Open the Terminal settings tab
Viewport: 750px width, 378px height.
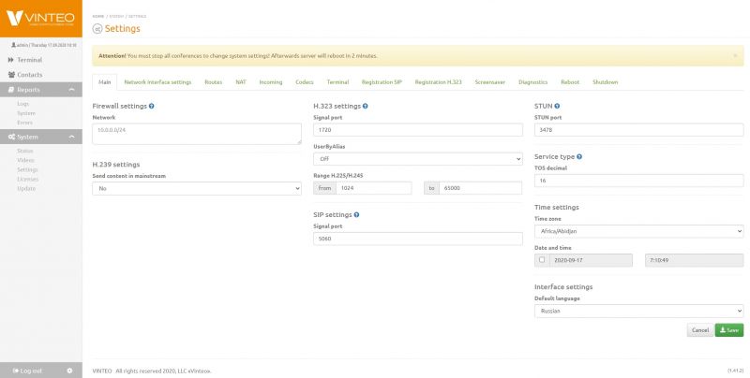click(337, 82)
